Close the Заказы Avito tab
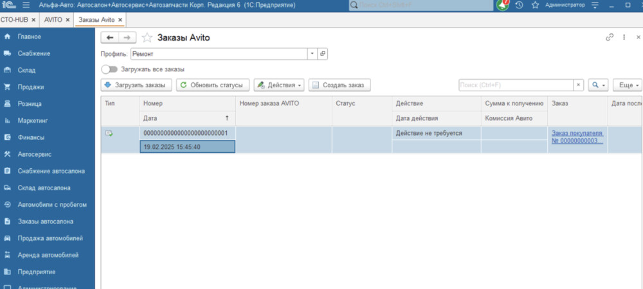 click(x=120, y=20)
